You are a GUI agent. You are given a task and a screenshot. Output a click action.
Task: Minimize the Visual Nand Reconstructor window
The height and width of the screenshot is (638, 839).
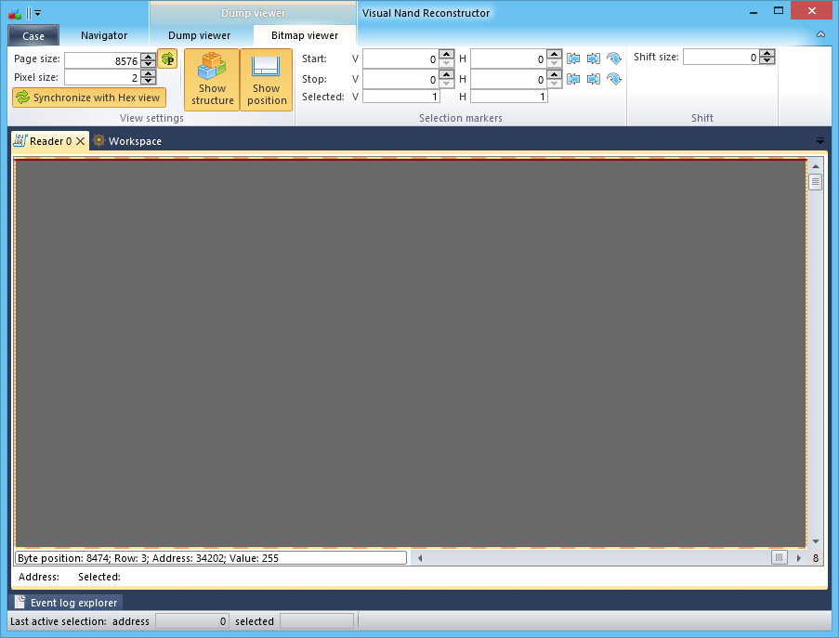(754, 12)
